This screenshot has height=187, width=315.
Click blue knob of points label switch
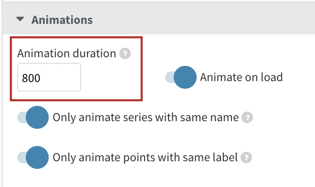37,157
